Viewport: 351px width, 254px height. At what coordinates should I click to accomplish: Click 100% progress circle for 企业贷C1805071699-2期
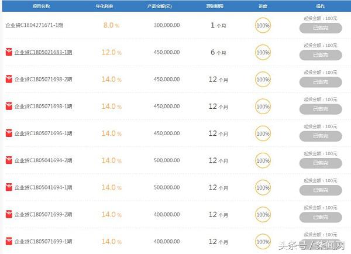tap(263, 215)
